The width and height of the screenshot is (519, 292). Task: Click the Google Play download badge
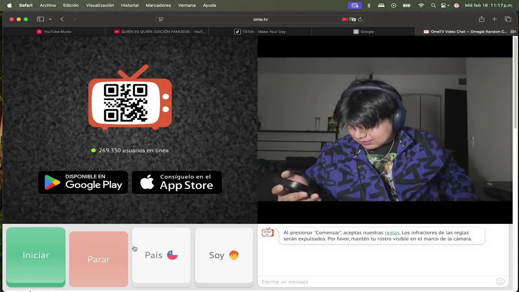coord(83,182)
